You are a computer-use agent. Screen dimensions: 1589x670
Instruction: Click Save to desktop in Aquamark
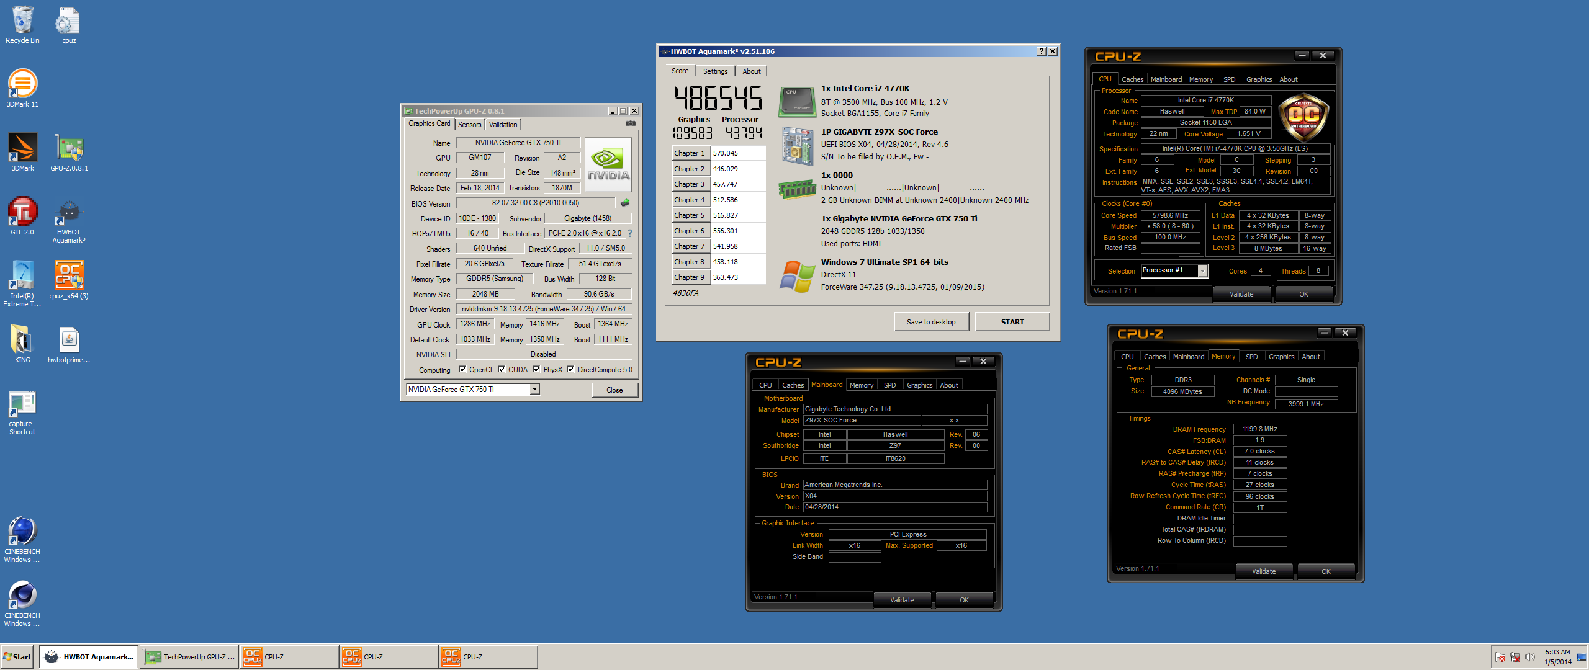[931, 322]
